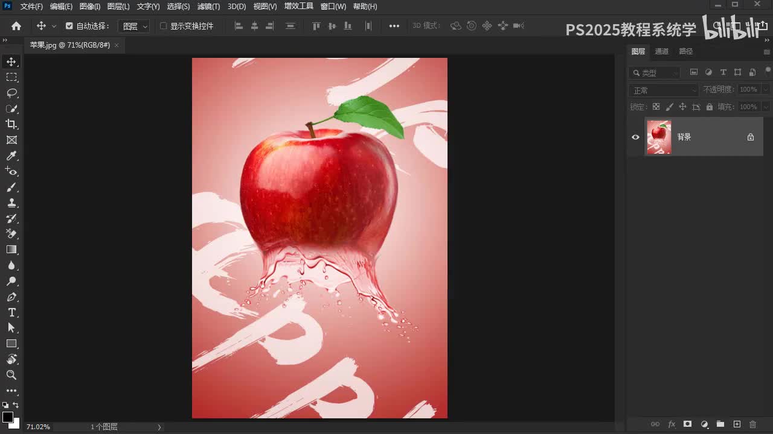This screenshot has width=773, height=434.
Task: Select the Crop tool
Action: tap(11, 124)
